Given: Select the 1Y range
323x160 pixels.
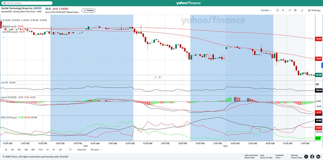Looking at the screenshot, I should [48, 150].
